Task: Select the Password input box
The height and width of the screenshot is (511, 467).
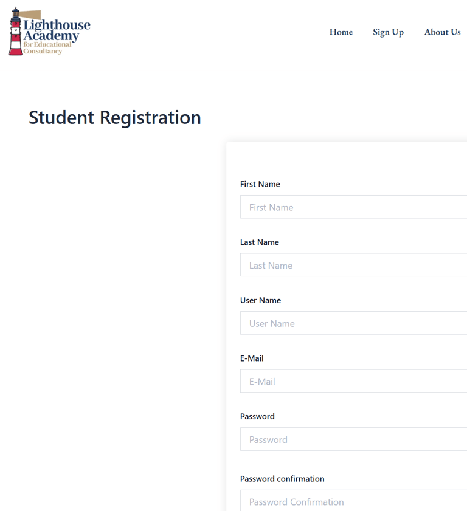Action: point(353,439)
